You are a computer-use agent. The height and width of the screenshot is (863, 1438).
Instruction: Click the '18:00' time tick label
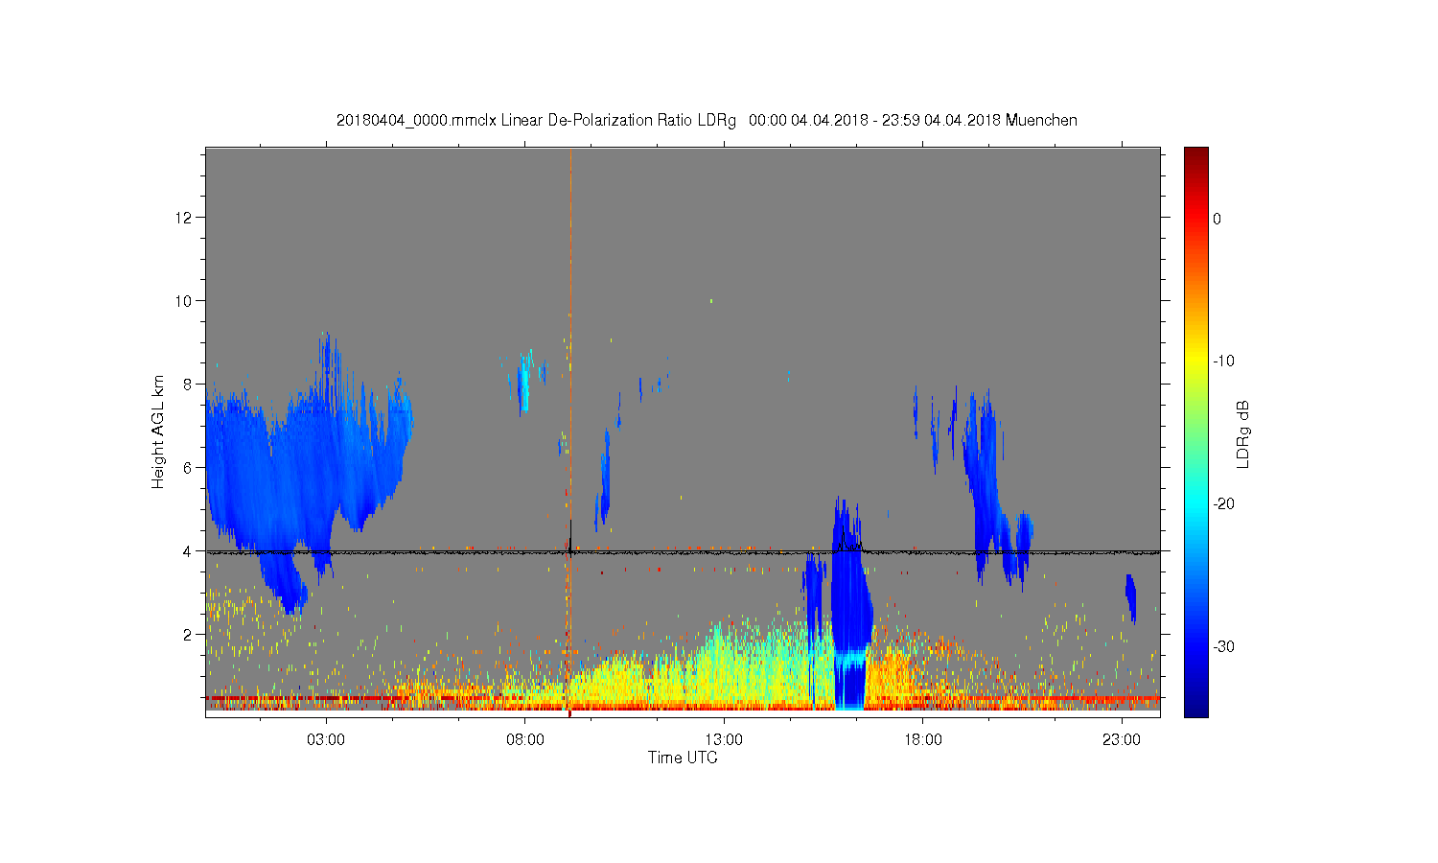[x=923, y=740]
